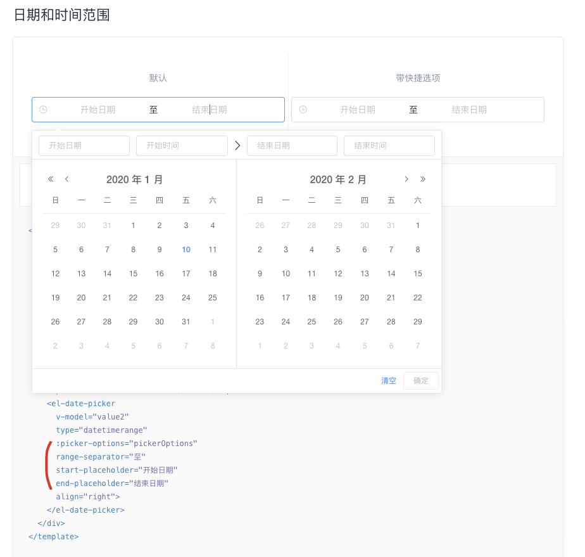The width and height of the screenshot is (585, 557).
Task: Click the 2020 年 1 月 header
Action: tap(134, 179)
